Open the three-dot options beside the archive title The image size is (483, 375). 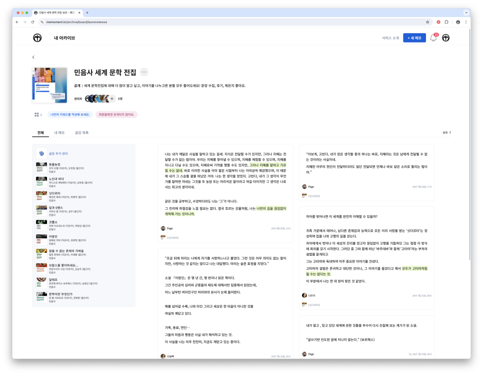coord(144,72)
